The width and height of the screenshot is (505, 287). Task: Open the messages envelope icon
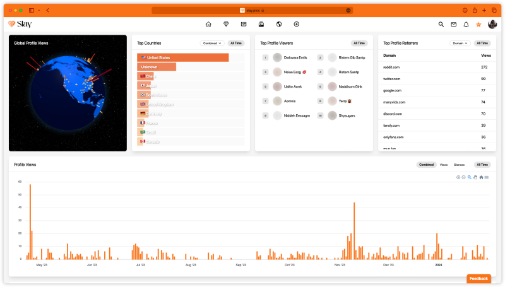453,24
